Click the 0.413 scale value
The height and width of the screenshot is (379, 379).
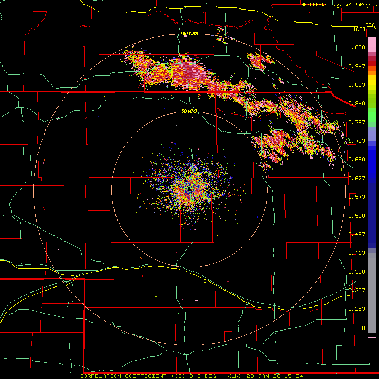tap(357, 253)
